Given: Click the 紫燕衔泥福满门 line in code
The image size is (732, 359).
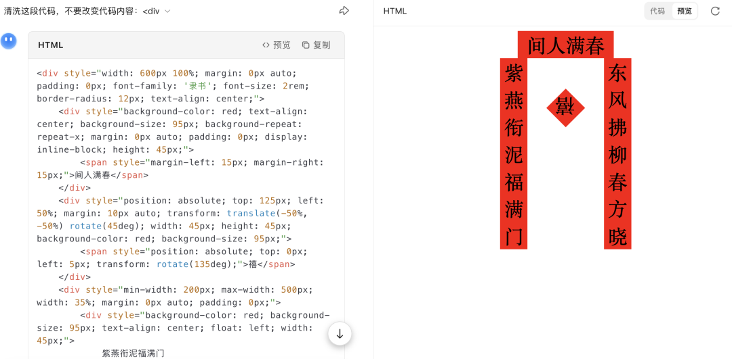Looking at the screenshot, I should click(133, 353).
